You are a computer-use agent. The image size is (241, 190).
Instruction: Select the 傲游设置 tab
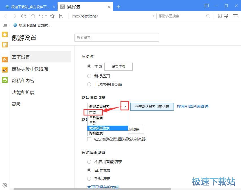[x=85, y=7]
